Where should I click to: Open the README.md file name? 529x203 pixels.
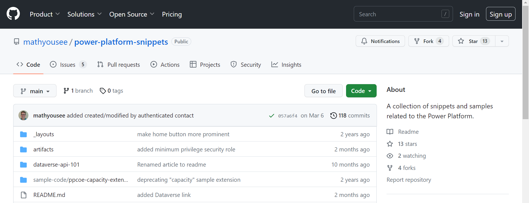pos(49,195)
